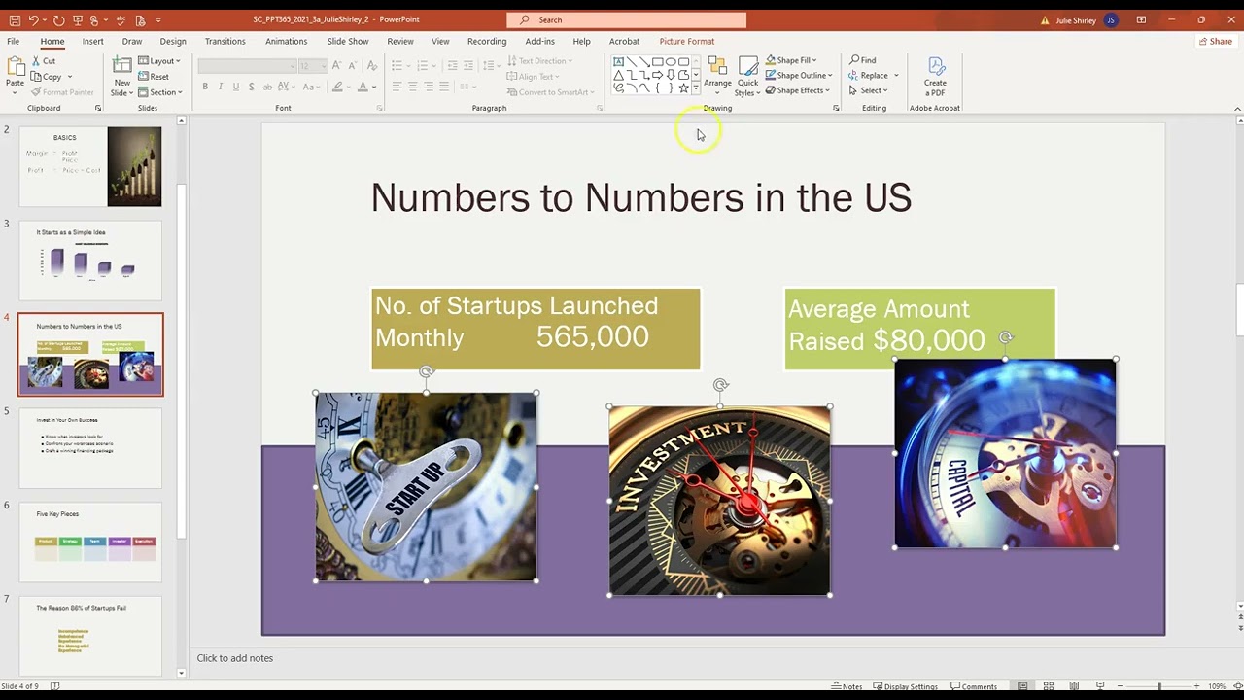Open Quick Styles gallery
Screen dimensions: 1244x700
click(747, 76)
